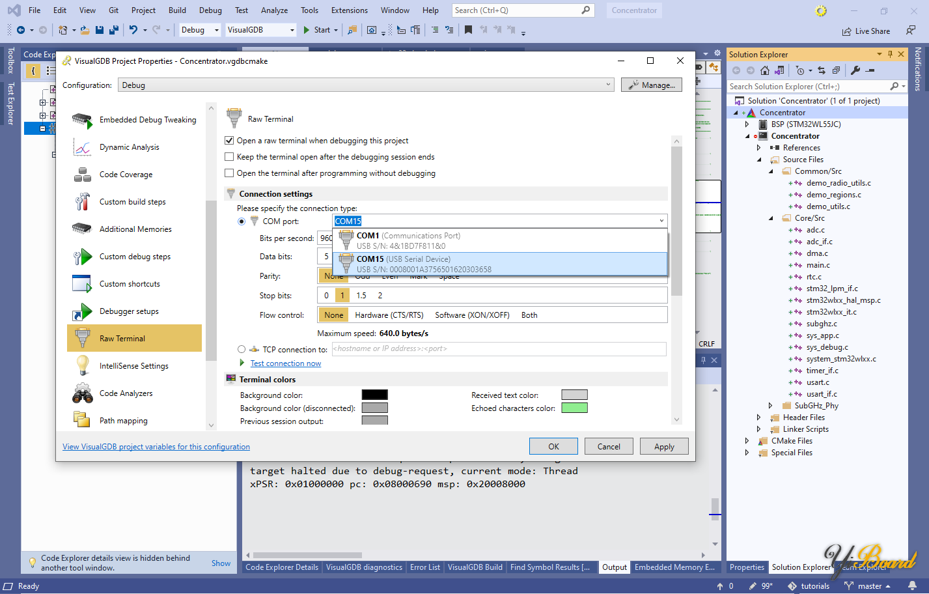Screen dimensions: 929x594
Task: Select Additional Memories page
Action: (x=134, y=229)
